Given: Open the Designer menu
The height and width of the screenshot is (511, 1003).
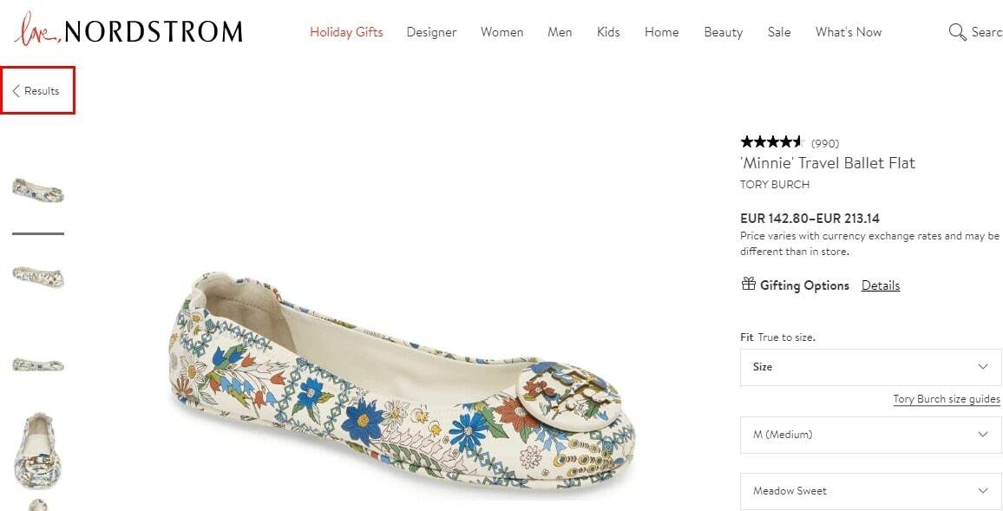Looking at the screenshot, I should tap(432, 32).
